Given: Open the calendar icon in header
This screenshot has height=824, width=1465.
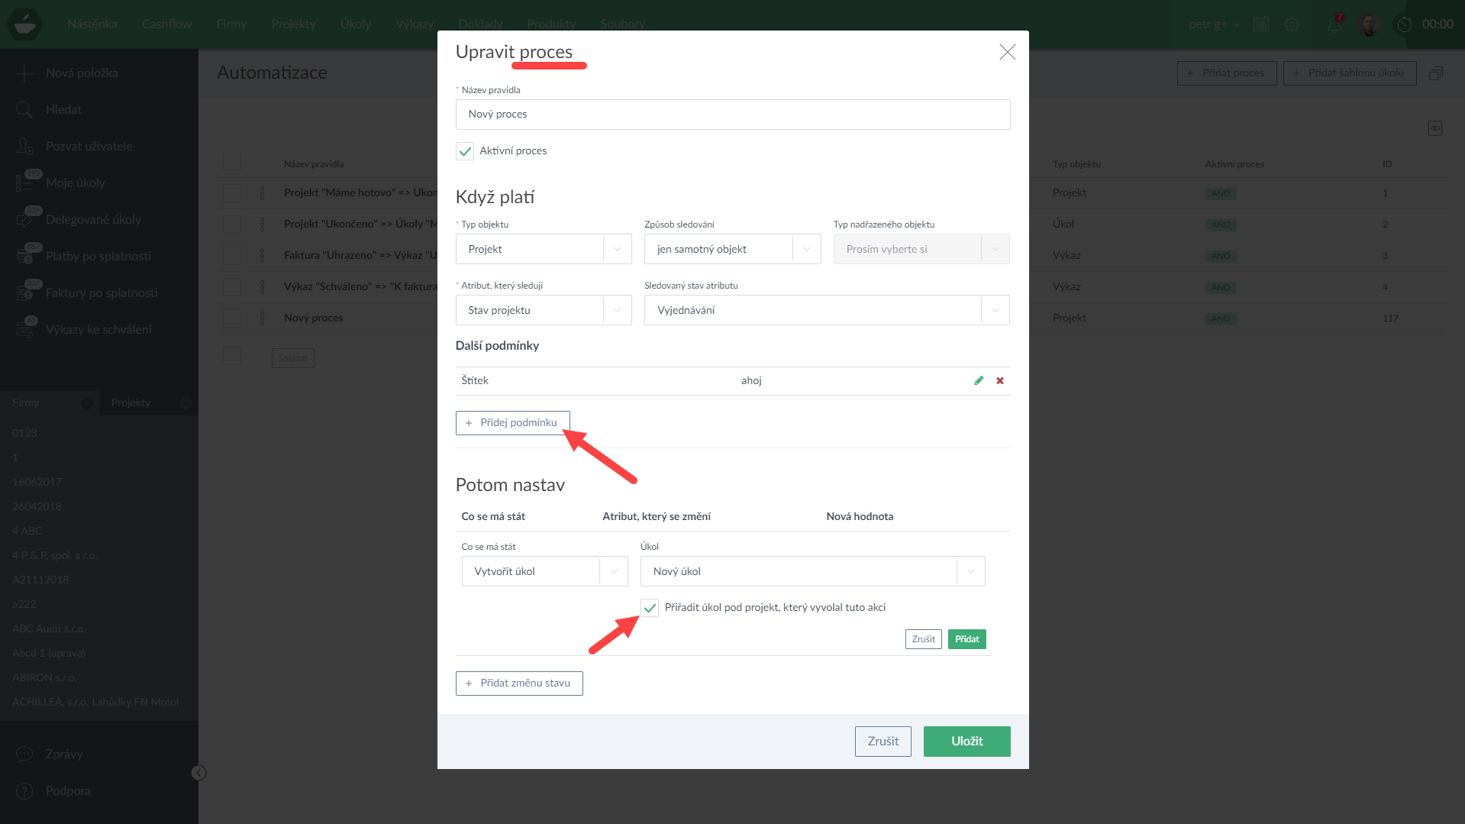Looking at the screenshot, I should click(x=1261, y=24).
